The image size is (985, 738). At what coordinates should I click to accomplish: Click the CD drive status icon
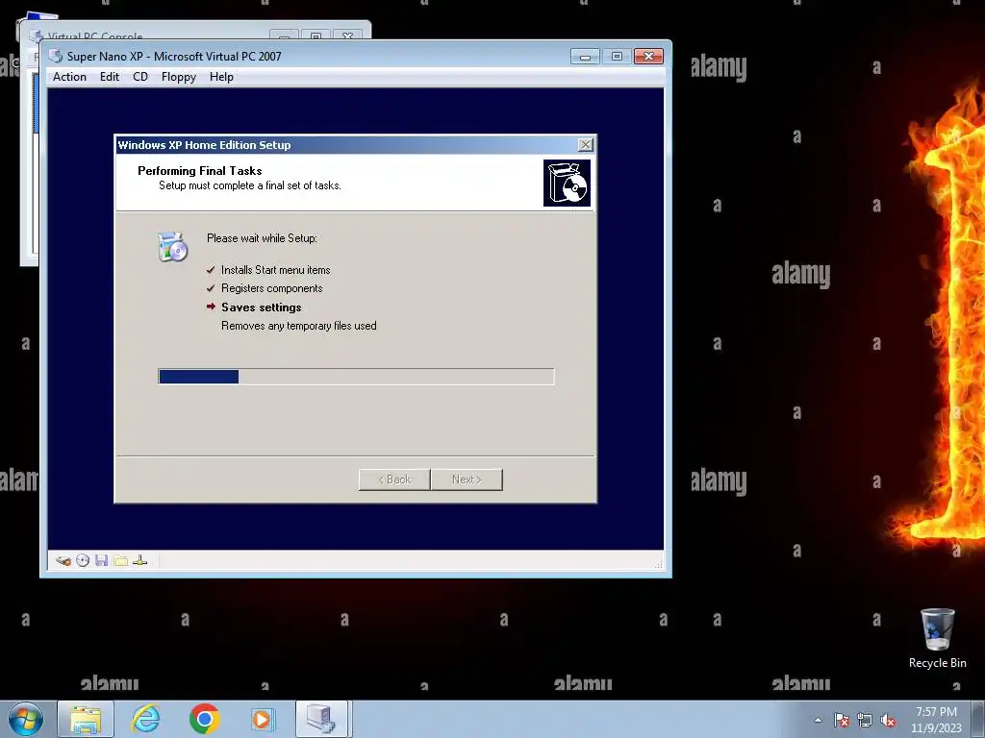tap(83, 560)
